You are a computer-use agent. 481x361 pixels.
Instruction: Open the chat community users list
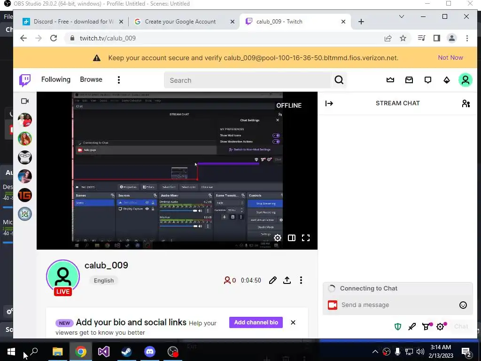click(465, 103)
